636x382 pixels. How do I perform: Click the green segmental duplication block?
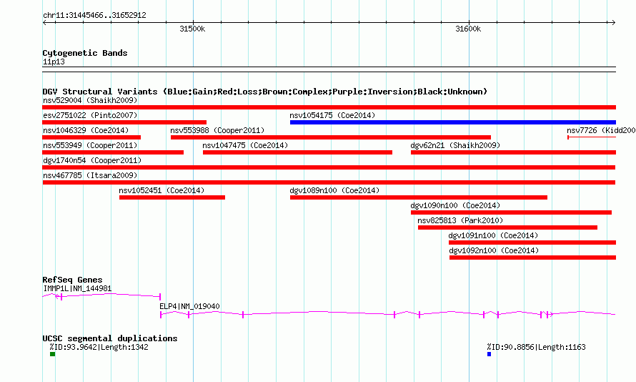point(52,354)
